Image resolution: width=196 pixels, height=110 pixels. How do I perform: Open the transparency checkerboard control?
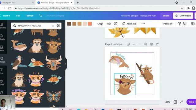tap(185, 24)
